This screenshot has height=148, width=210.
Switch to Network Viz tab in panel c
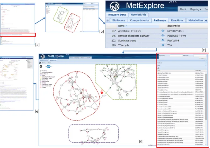[x=138, y=15]
